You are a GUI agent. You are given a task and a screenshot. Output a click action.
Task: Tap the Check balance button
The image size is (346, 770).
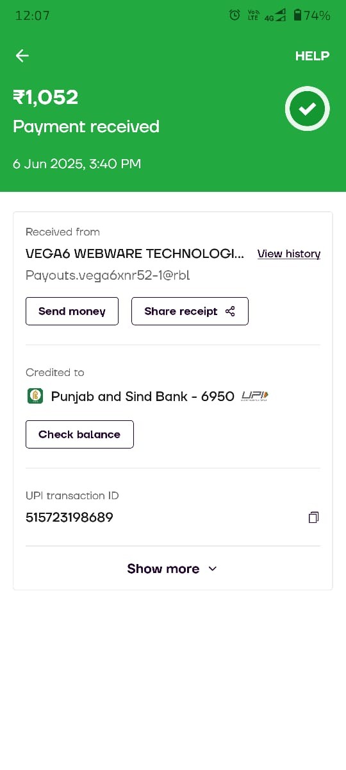[x=79, y=434]
